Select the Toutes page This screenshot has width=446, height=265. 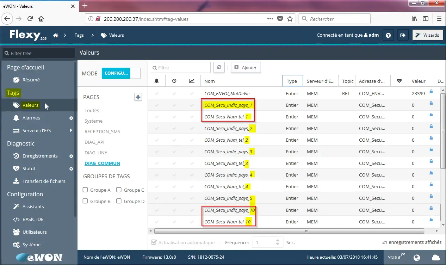click(x=92, y=110)
